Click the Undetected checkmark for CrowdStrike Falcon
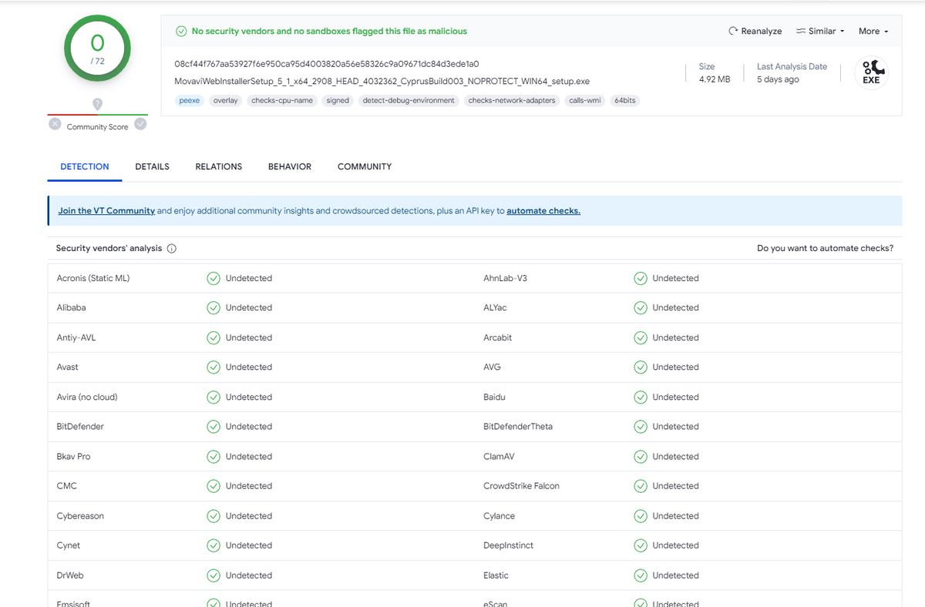 click(x=639, y=485)
